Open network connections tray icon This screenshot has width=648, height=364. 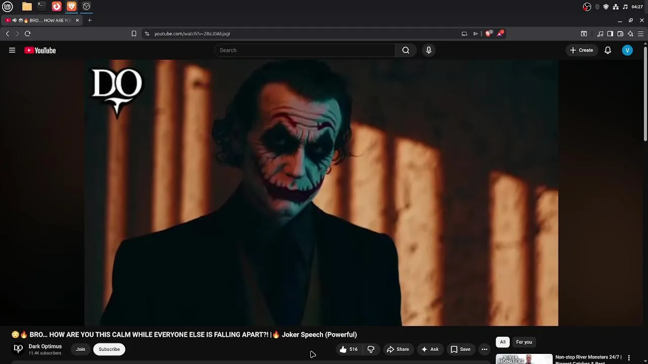click(x=616, y=7)
